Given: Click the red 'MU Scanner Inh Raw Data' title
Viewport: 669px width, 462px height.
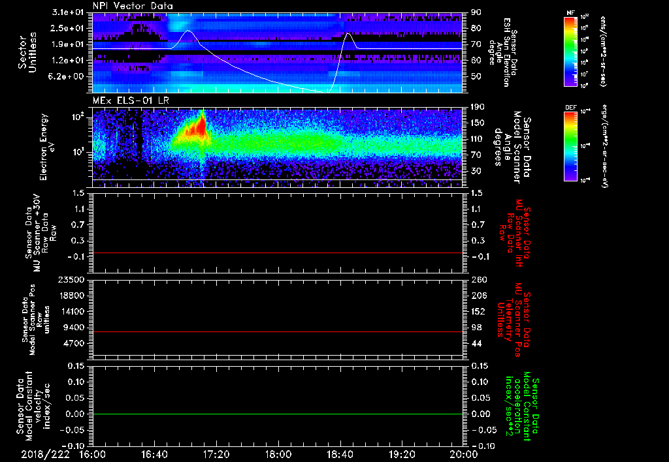Looking at the screenshot, I should click(x=515, y=233).
